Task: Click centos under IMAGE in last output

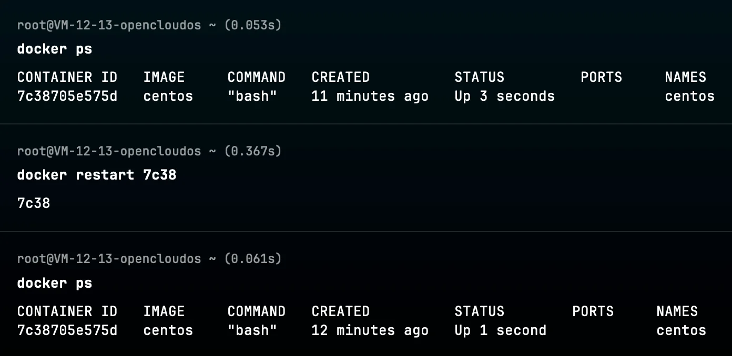Action: click(168, 331)
